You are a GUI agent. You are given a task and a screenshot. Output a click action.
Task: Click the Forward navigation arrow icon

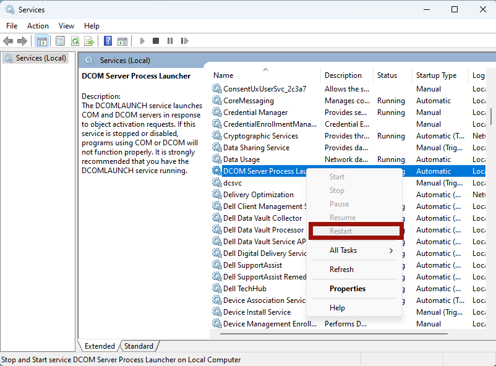point(22,41)
